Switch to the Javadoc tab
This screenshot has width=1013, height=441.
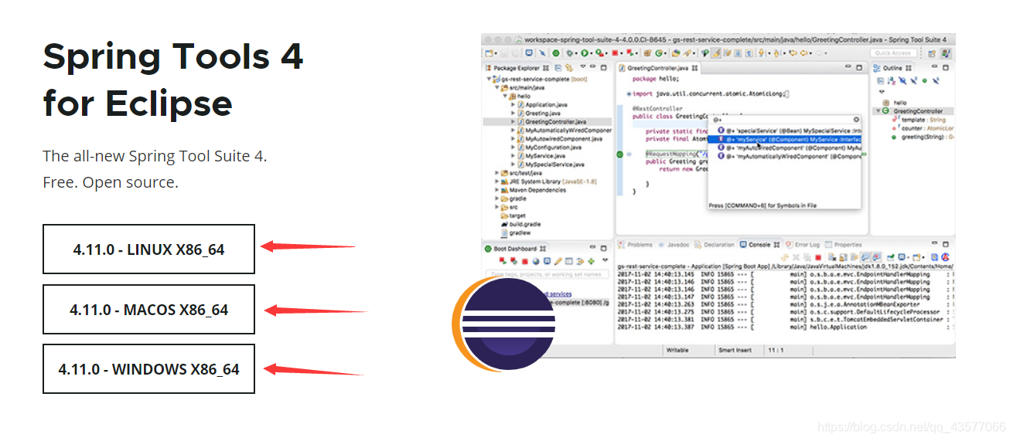point(674,245)
